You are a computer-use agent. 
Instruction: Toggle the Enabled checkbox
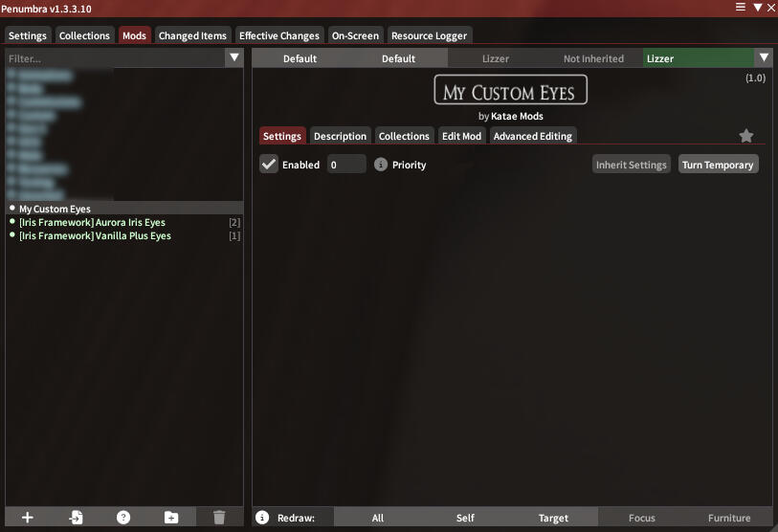269,165
